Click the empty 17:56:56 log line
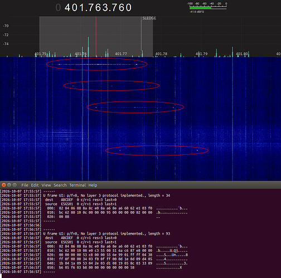This screenshot has height=278, width=281. coord(21,225)
